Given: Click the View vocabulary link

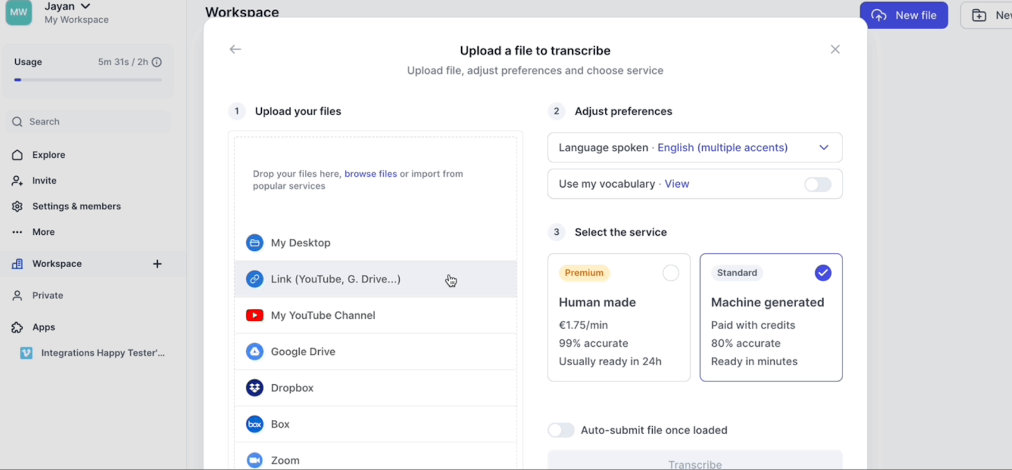Looking at the screenshot, I should [x=677, y=184].
